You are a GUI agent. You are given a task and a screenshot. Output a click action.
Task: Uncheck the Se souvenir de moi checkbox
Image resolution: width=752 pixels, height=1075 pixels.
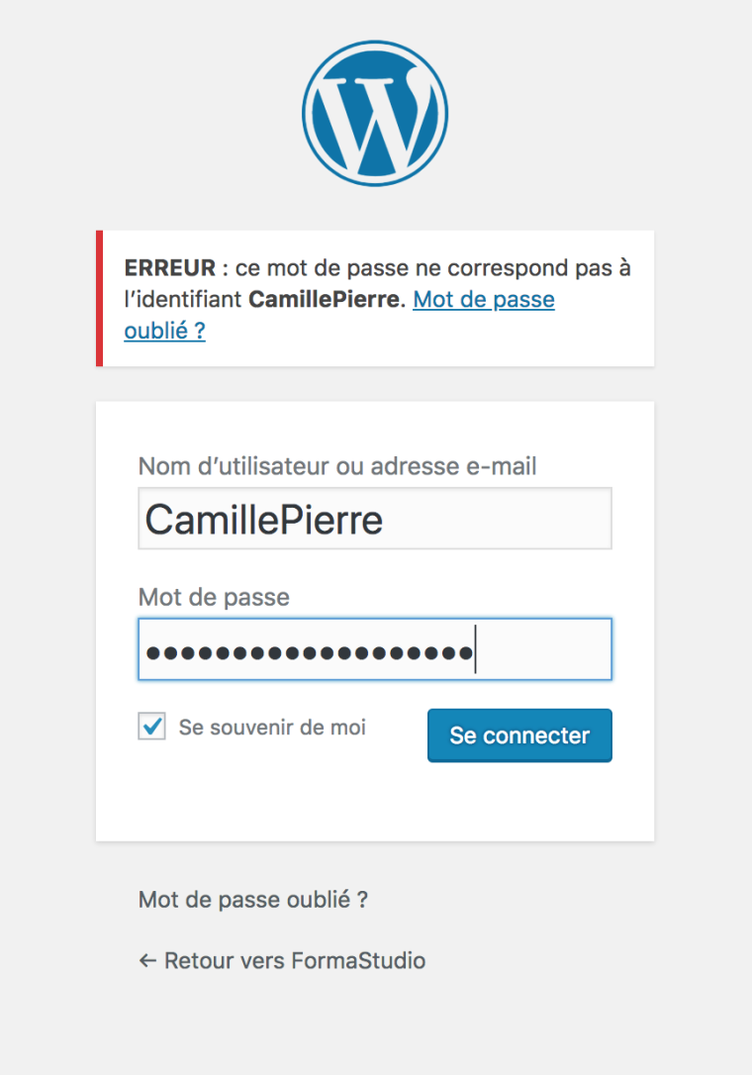[151, 728]
